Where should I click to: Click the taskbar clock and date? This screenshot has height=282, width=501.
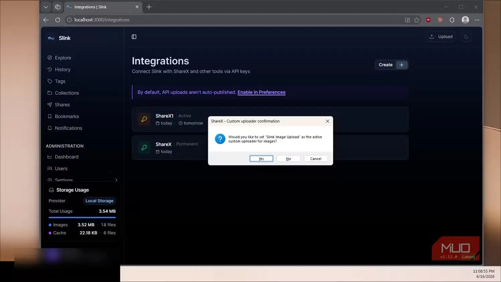484,274
